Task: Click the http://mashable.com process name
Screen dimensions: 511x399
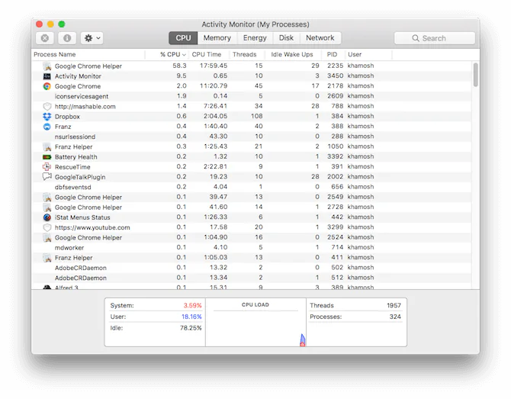Action: coord(85,107)
